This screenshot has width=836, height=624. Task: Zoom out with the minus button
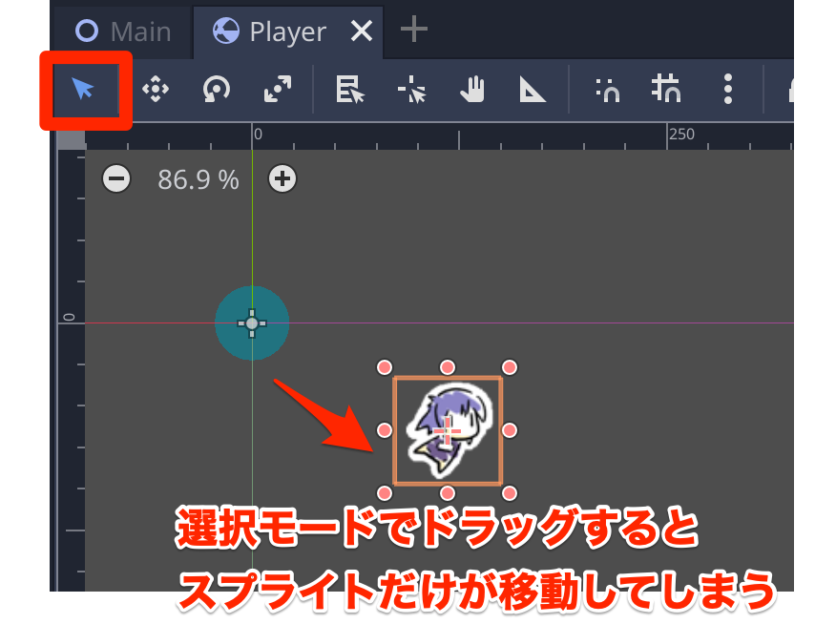tap(116, 178)
